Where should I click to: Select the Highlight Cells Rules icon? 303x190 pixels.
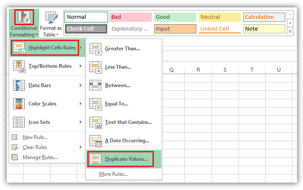pyautogui.click(x=19, y=48)
